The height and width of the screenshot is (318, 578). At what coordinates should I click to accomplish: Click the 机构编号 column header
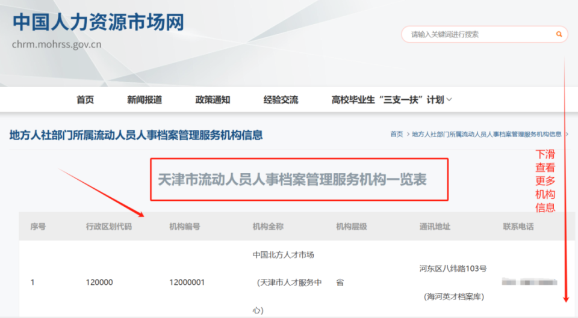point(185,227)
